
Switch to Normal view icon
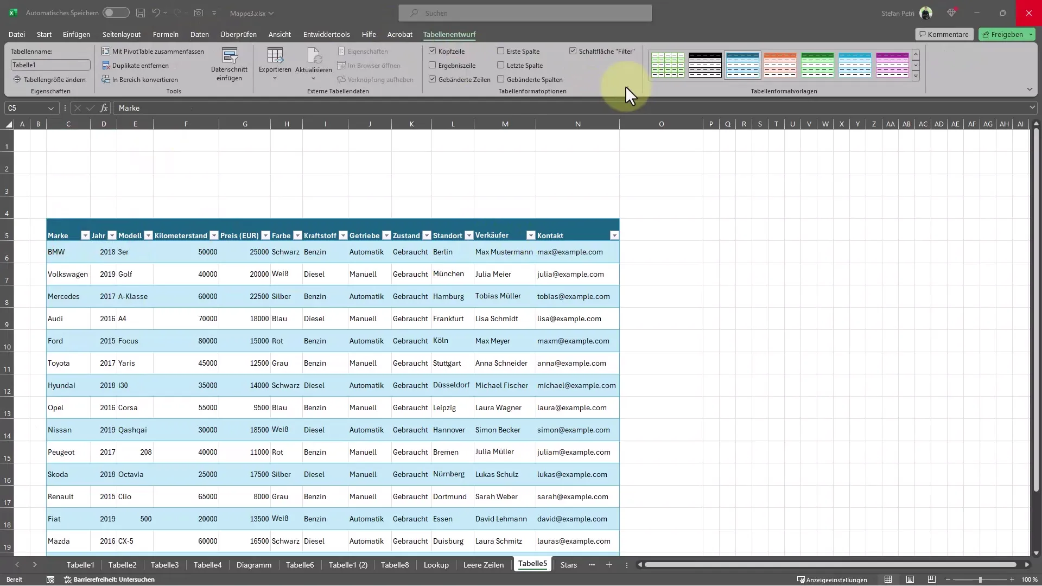(x=888, y=580)
